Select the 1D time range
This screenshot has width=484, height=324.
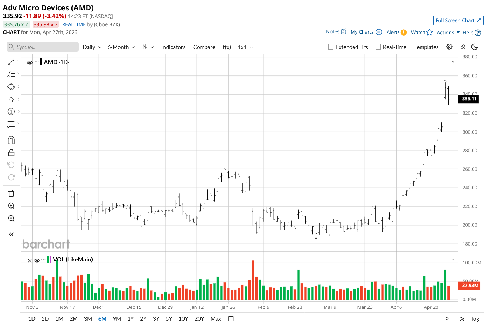pyautogui.click(x=32, y=319)
